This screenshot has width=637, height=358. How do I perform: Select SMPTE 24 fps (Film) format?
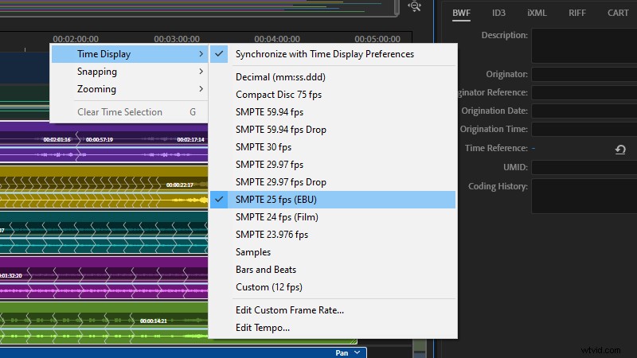[333, 217]
